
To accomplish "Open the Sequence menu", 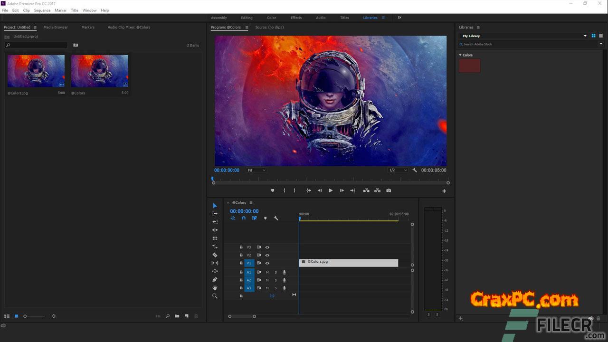I will (42, 10).
